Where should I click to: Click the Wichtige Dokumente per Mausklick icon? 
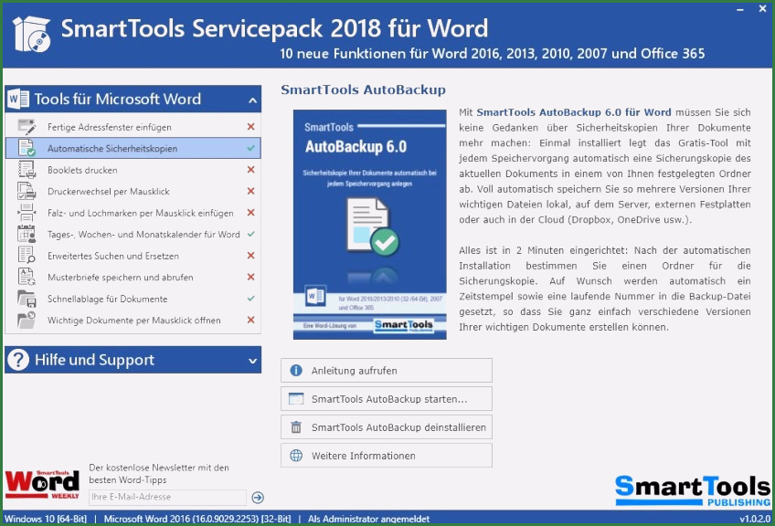[x=27, y=320]
